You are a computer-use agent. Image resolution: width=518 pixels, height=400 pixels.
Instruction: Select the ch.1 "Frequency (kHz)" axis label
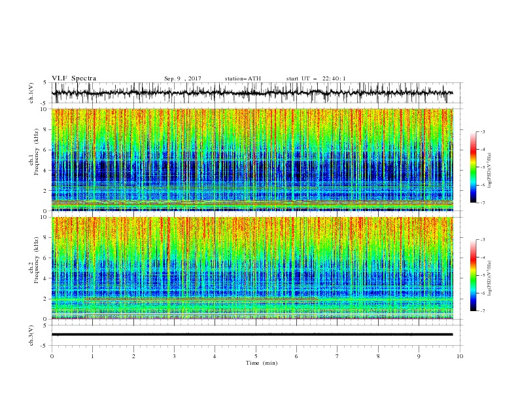(37, 150)
